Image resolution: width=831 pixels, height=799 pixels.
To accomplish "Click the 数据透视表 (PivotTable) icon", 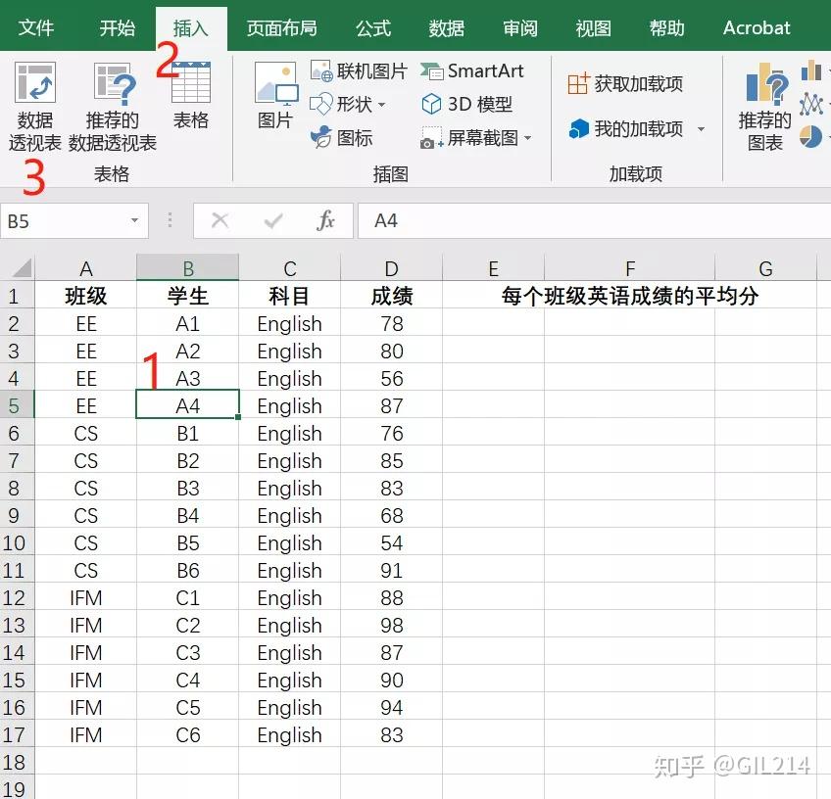I will pyautogui.click(x=35, y=107).
